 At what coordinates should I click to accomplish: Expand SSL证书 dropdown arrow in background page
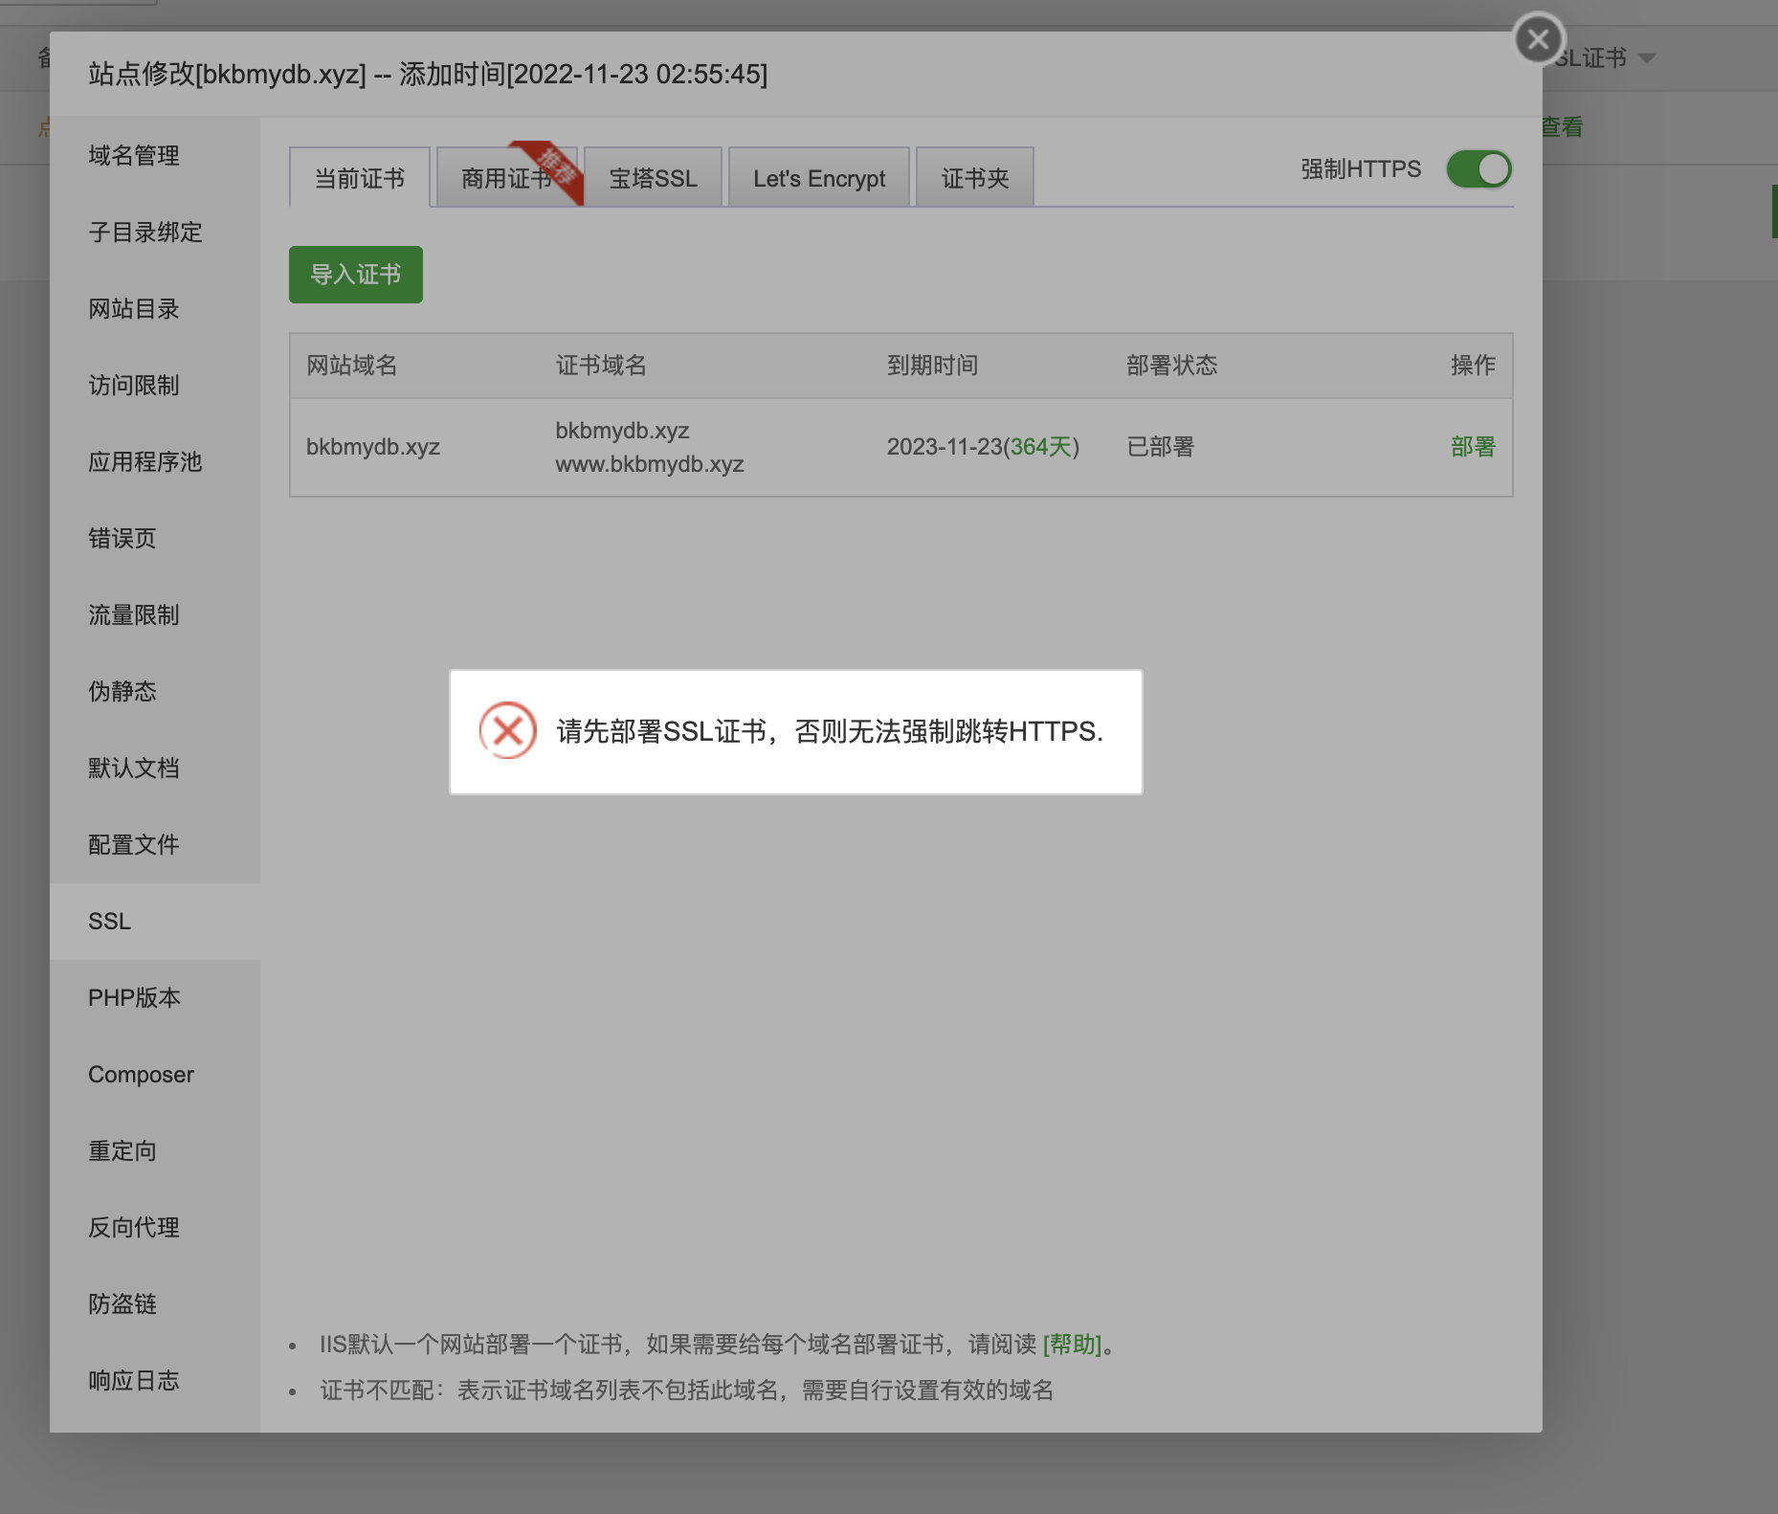1647,58
